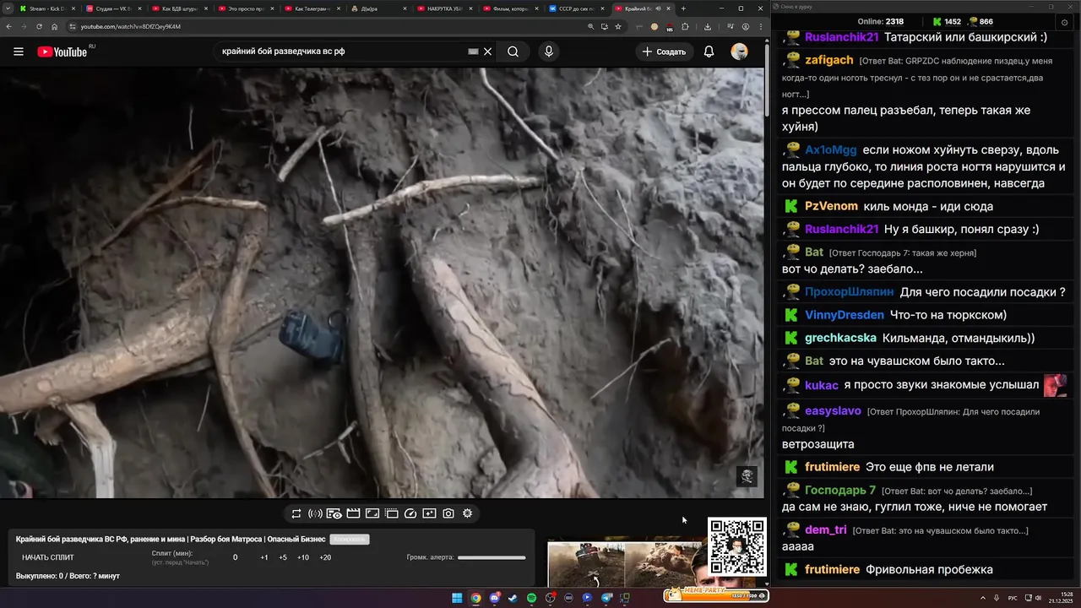Click the Online: 2318 counter

coord(880,21)
